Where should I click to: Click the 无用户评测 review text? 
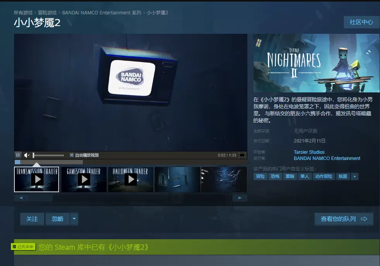coord(305,131)
